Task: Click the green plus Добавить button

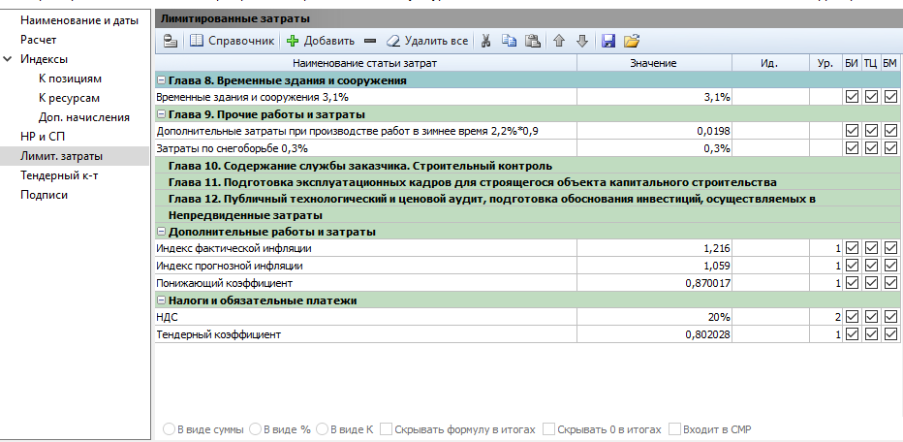Action: coord(320,41)
